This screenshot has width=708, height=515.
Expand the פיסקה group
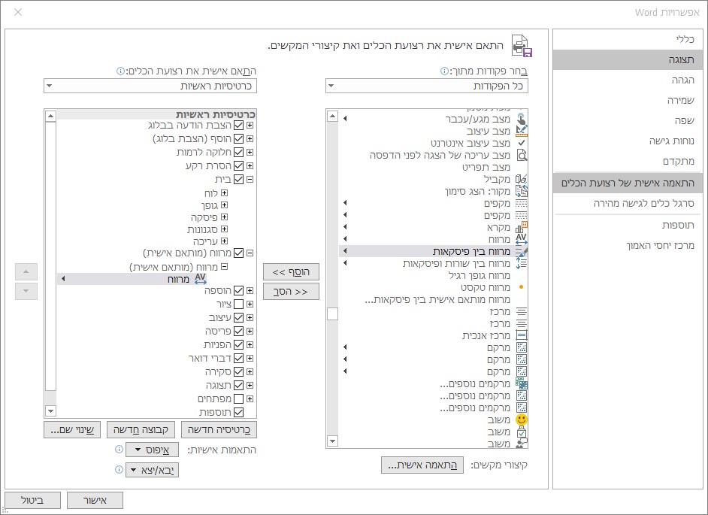click(225, 217)
